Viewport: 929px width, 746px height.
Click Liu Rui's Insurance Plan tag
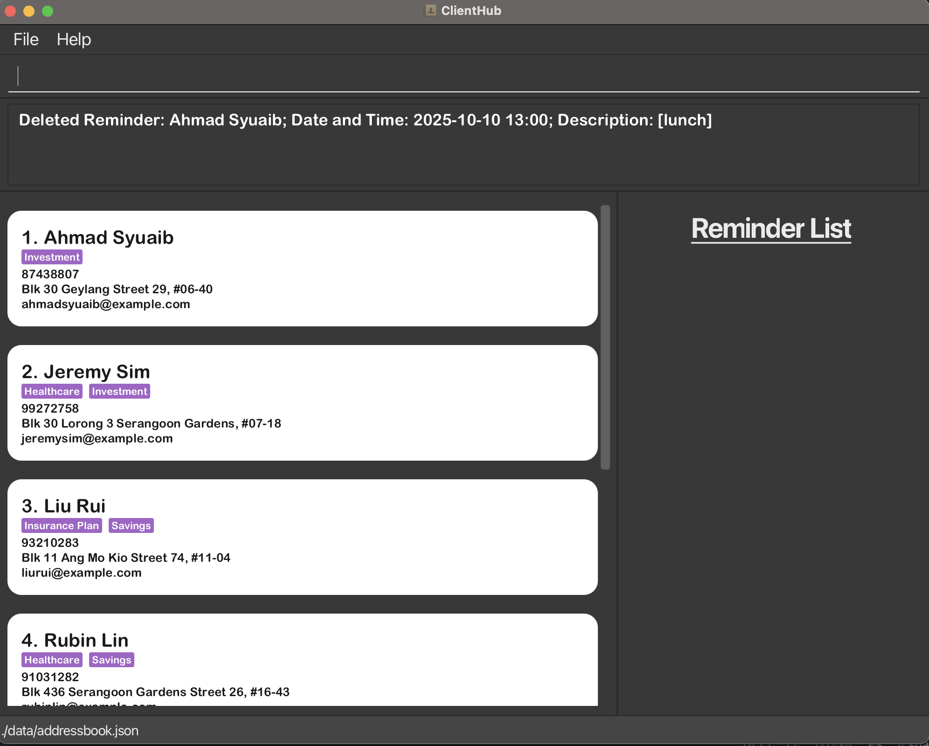pos(62,526)
